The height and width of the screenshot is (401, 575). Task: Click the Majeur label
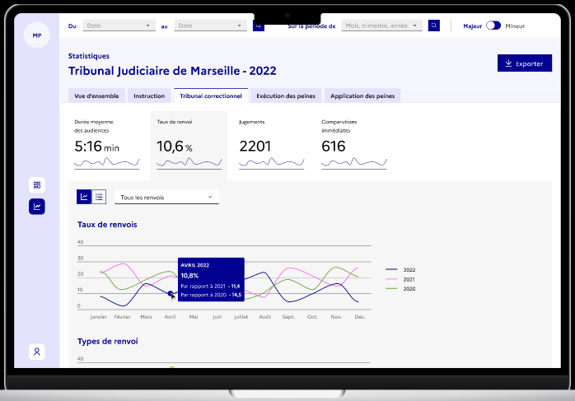click(x=472, y=26)
